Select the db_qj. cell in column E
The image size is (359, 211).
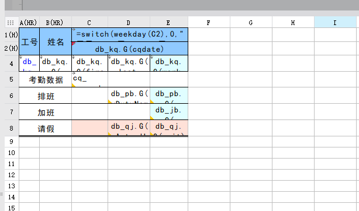169,128
